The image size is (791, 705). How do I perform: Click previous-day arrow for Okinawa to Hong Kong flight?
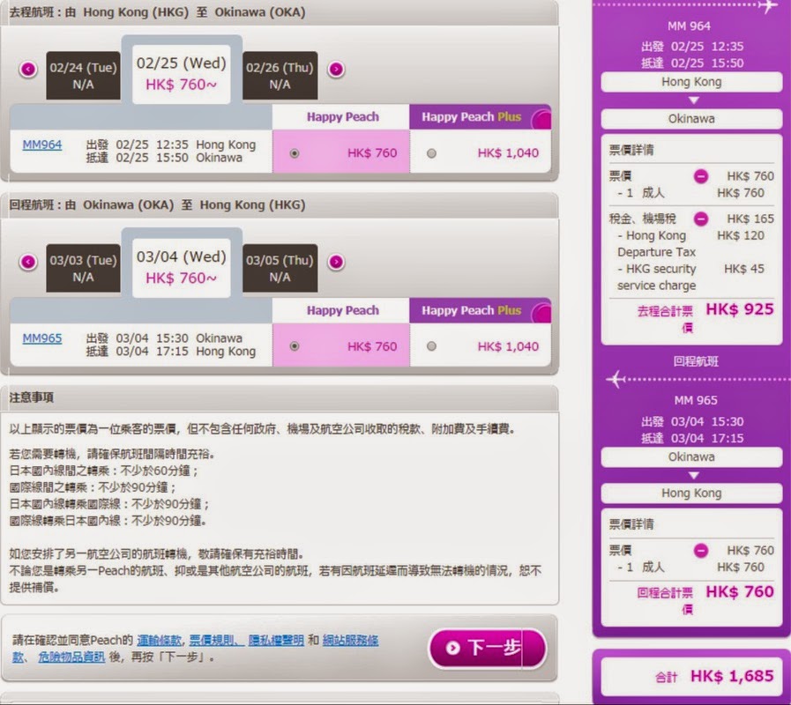coord(29,262)
